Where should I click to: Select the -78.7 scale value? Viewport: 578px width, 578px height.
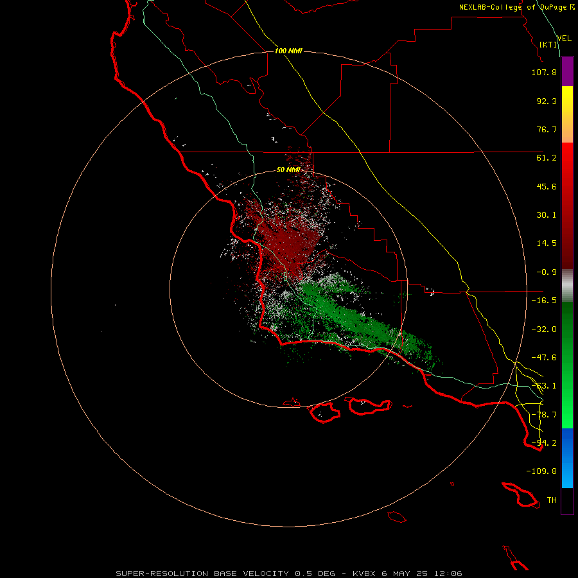(544, 415)
